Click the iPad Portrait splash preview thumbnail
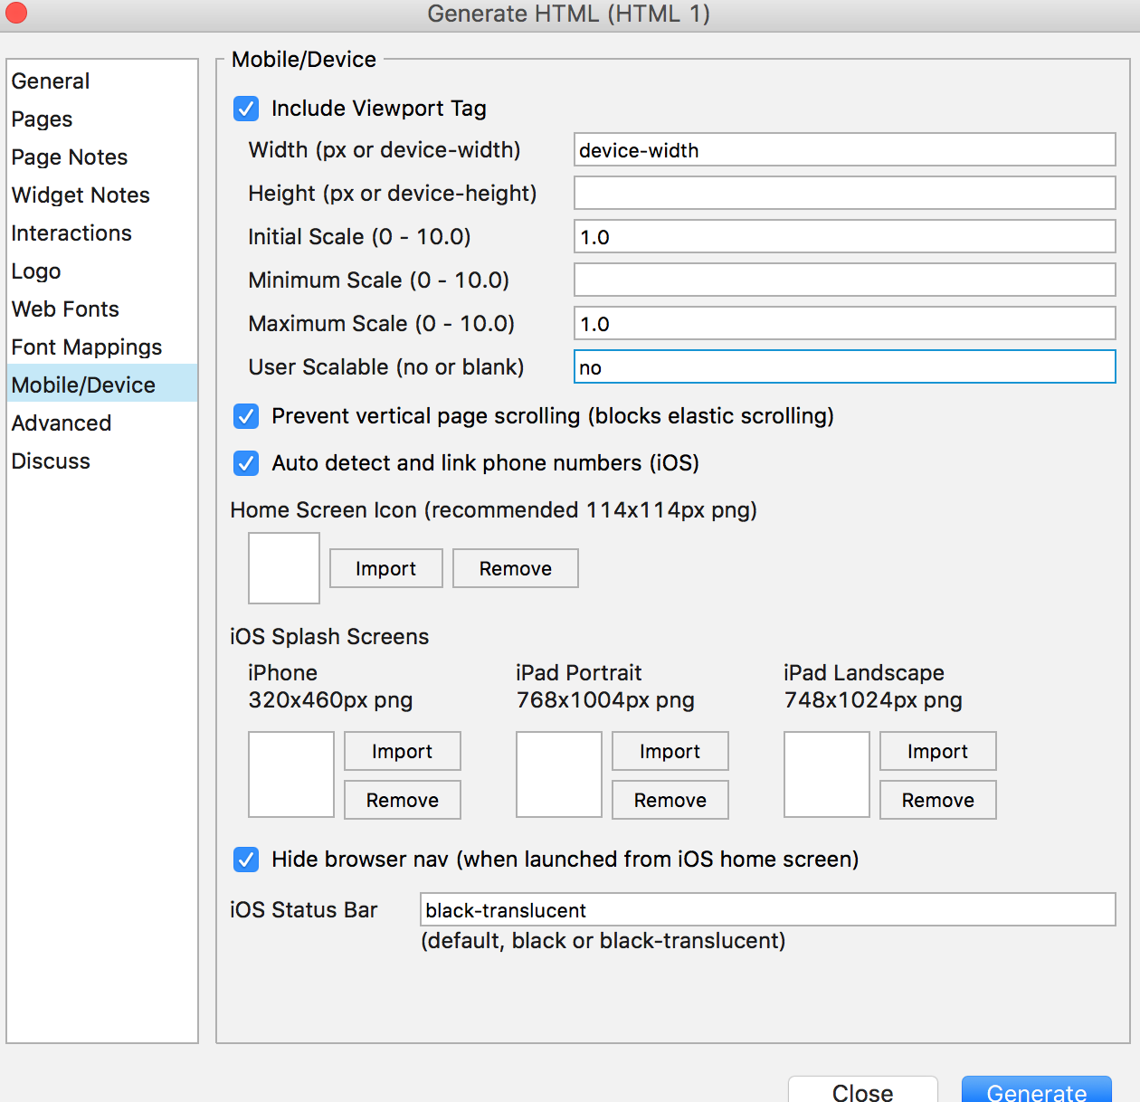This screenshot has width=1140, height=1102. [x=558, y=774]
